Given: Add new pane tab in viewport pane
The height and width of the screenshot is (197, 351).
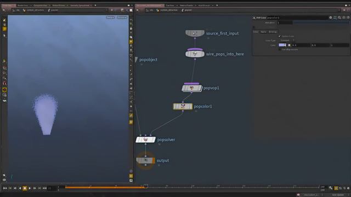Looking at the screenshot, I should click(95, 5).
